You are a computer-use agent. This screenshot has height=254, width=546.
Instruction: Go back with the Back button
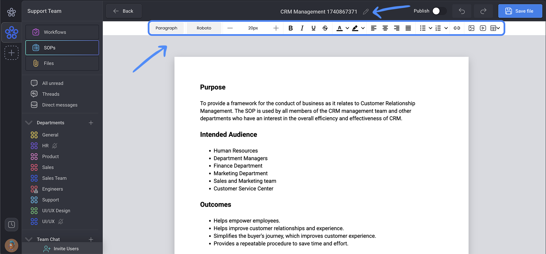[124, 11]
